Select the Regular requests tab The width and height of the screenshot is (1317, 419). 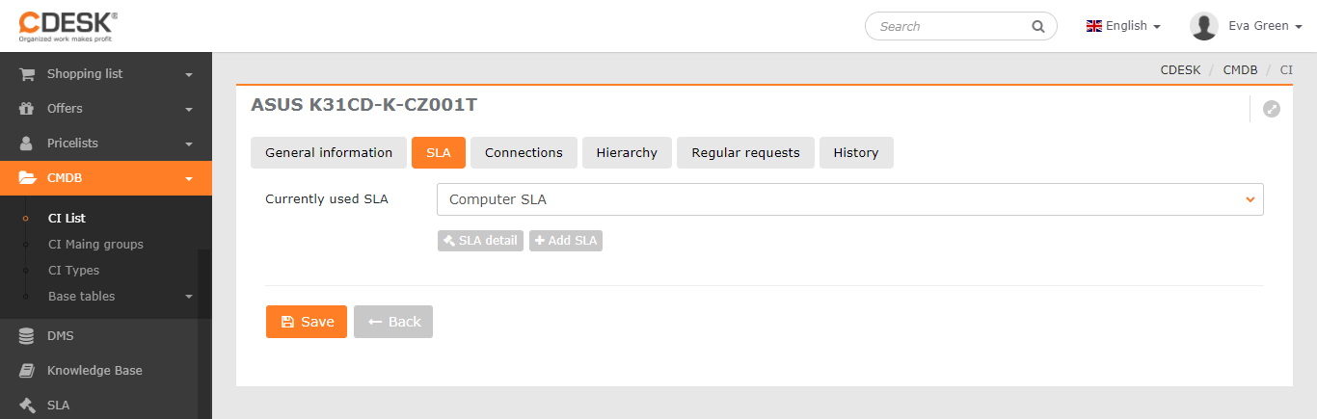745,153
